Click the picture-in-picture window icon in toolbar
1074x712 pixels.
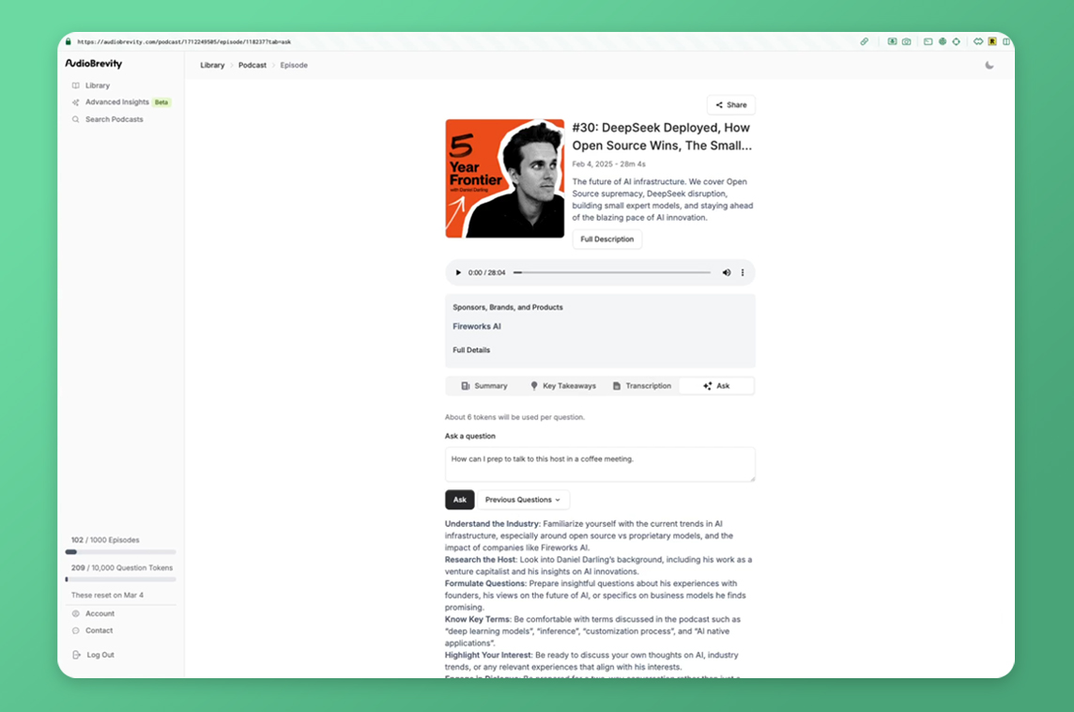click(928, 42)
